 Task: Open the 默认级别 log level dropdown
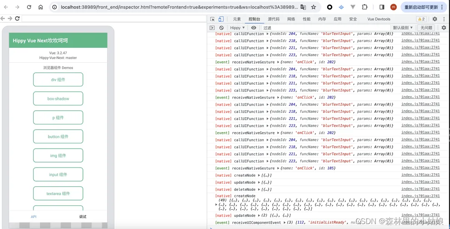coord(403,28)
